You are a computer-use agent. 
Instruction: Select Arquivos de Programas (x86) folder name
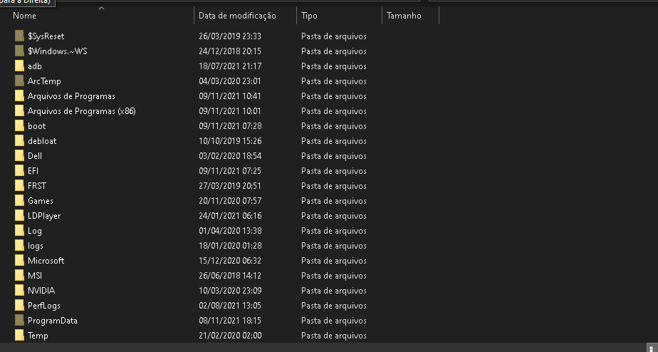(x=81, y=111)
